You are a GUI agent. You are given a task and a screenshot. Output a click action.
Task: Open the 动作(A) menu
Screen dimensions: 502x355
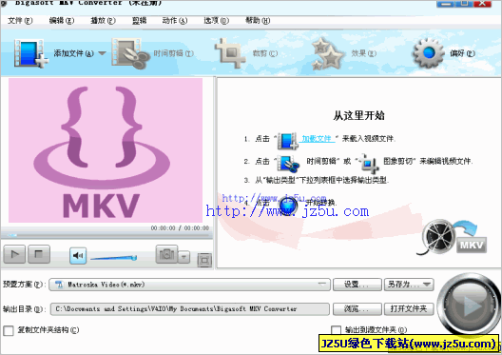[175, 21]
